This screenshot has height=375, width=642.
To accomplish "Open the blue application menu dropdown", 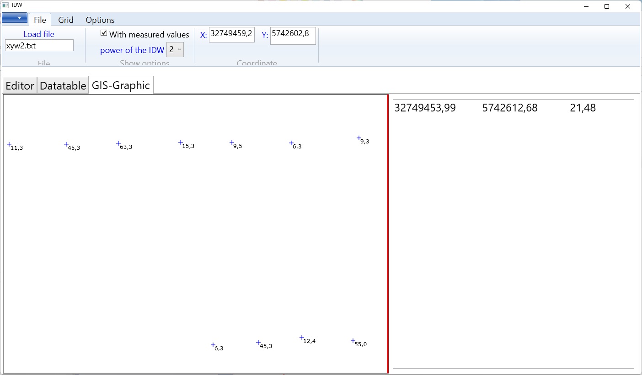I will [x=15, y=18].
